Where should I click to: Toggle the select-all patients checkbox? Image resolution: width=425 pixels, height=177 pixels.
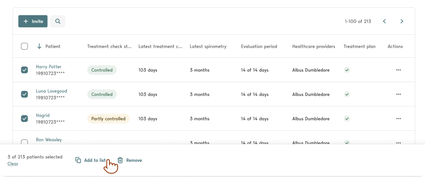pyautogui.click(x=24, y=46)
